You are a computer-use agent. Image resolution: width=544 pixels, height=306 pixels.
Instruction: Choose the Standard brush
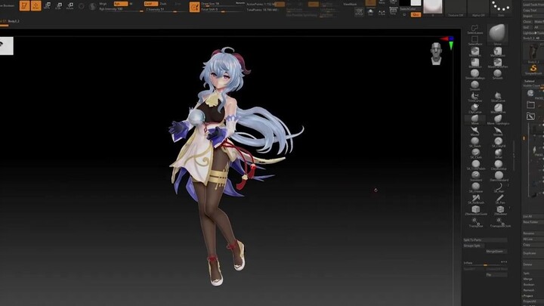476,176
